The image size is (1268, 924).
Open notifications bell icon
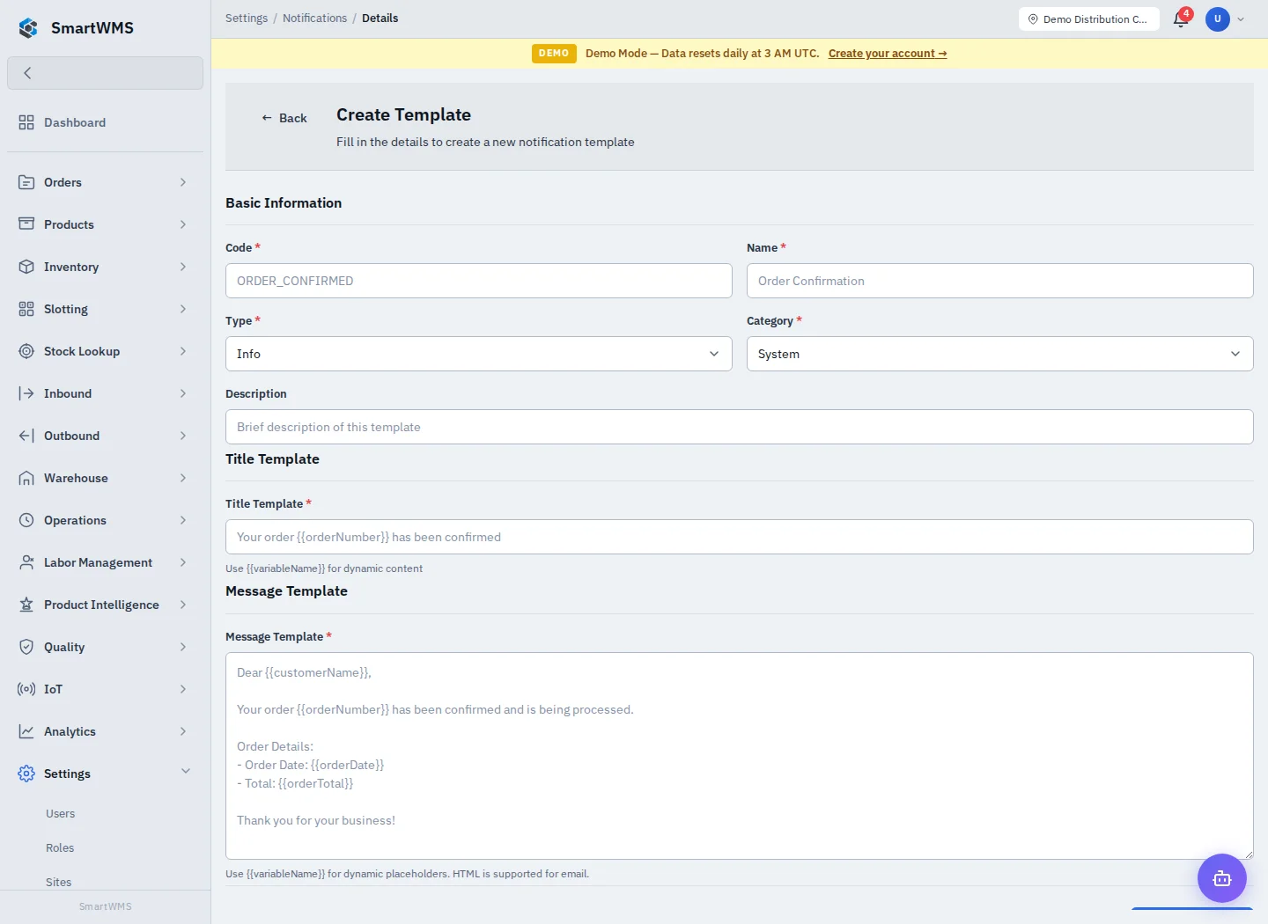point(1181,18)
